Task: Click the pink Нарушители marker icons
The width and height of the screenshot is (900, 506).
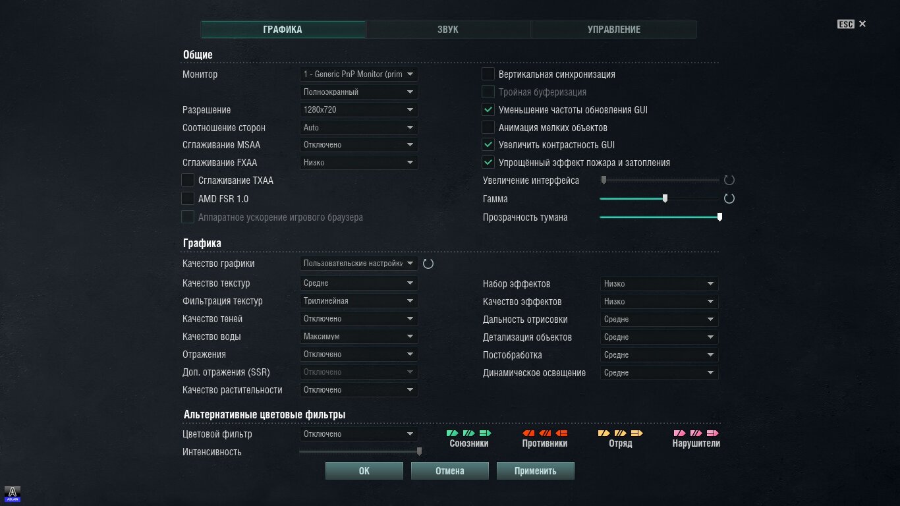Action: click(x=696, y=434)
